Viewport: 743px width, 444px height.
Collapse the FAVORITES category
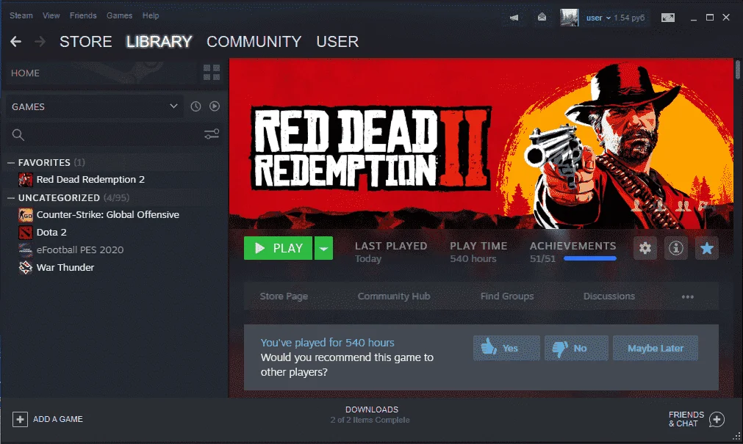11,162
